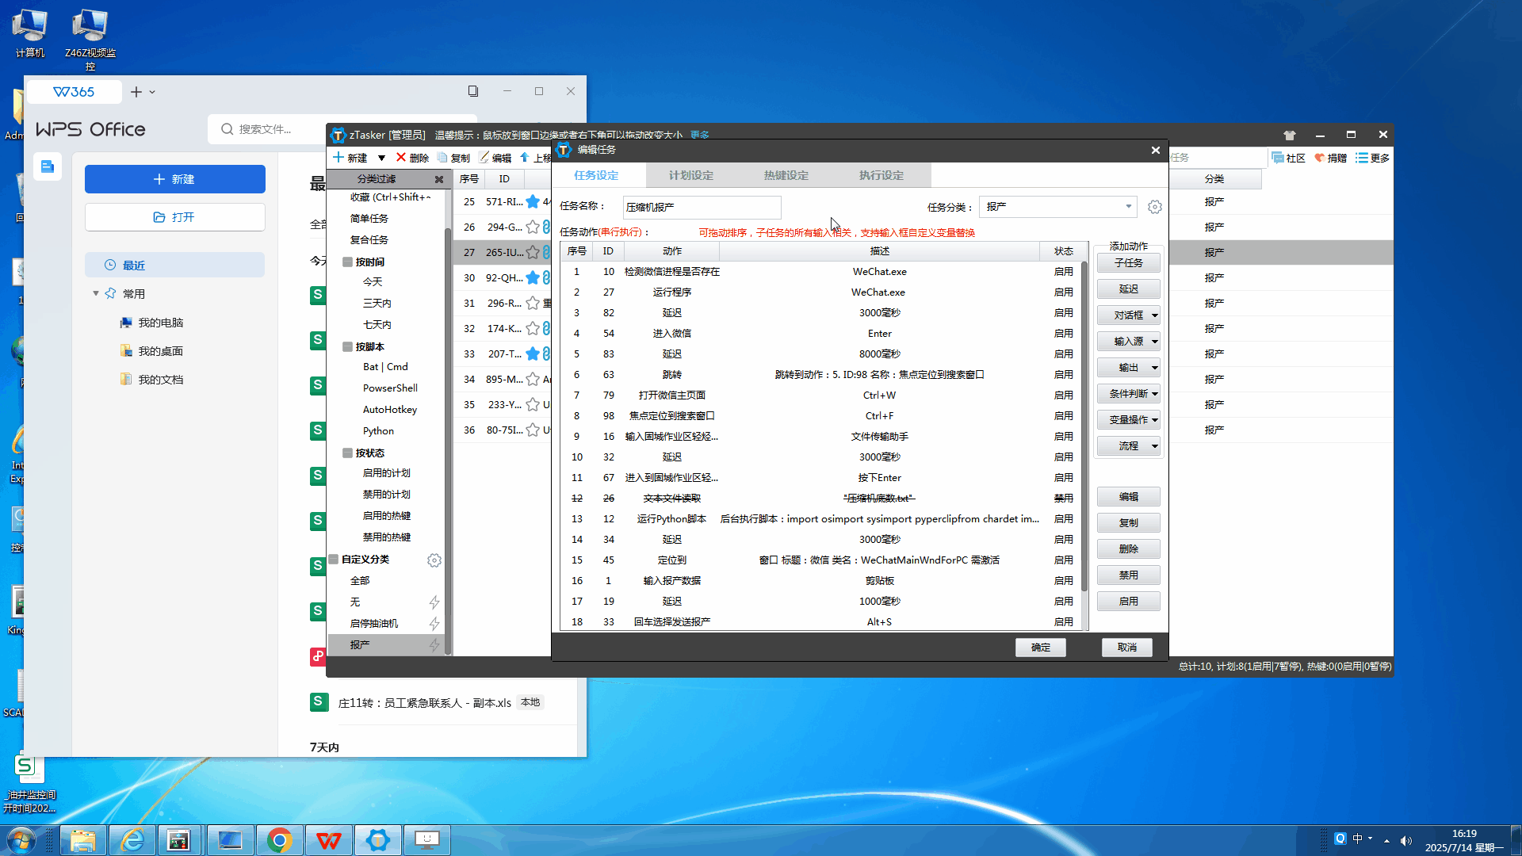Click the 任务名称 field containing 压缩机报产
Screen dimensions: 1522x856
pos(702,207)
